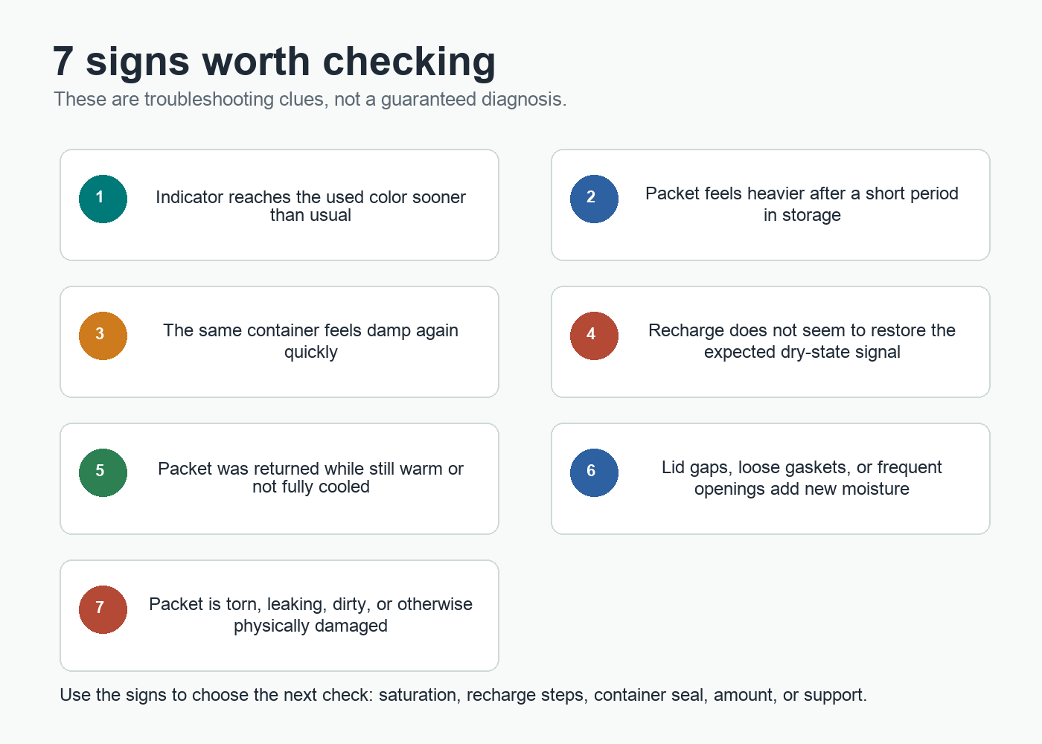The width and height of the screenshot is (1042, 744).
Task: Click the "Packet feels heavier" card text
Action: point(802,204)
